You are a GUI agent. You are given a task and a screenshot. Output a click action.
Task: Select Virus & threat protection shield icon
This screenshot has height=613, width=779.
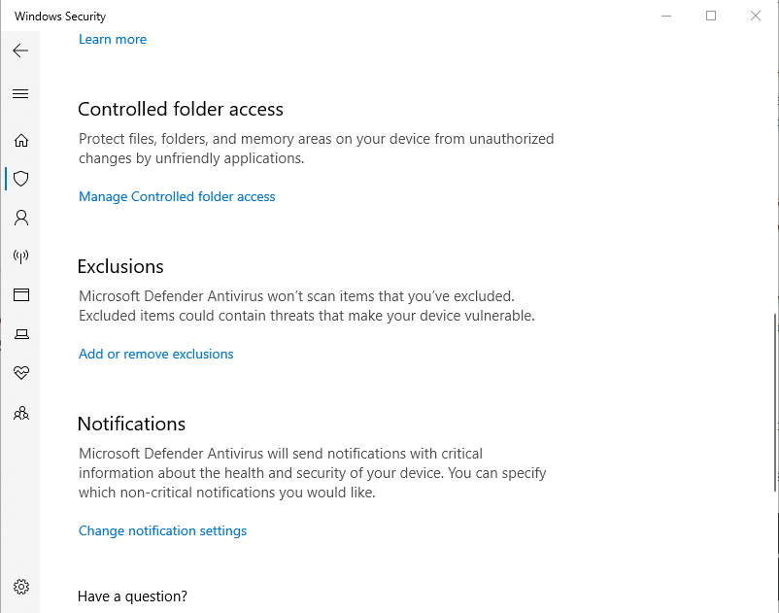(x=20, y=179)
